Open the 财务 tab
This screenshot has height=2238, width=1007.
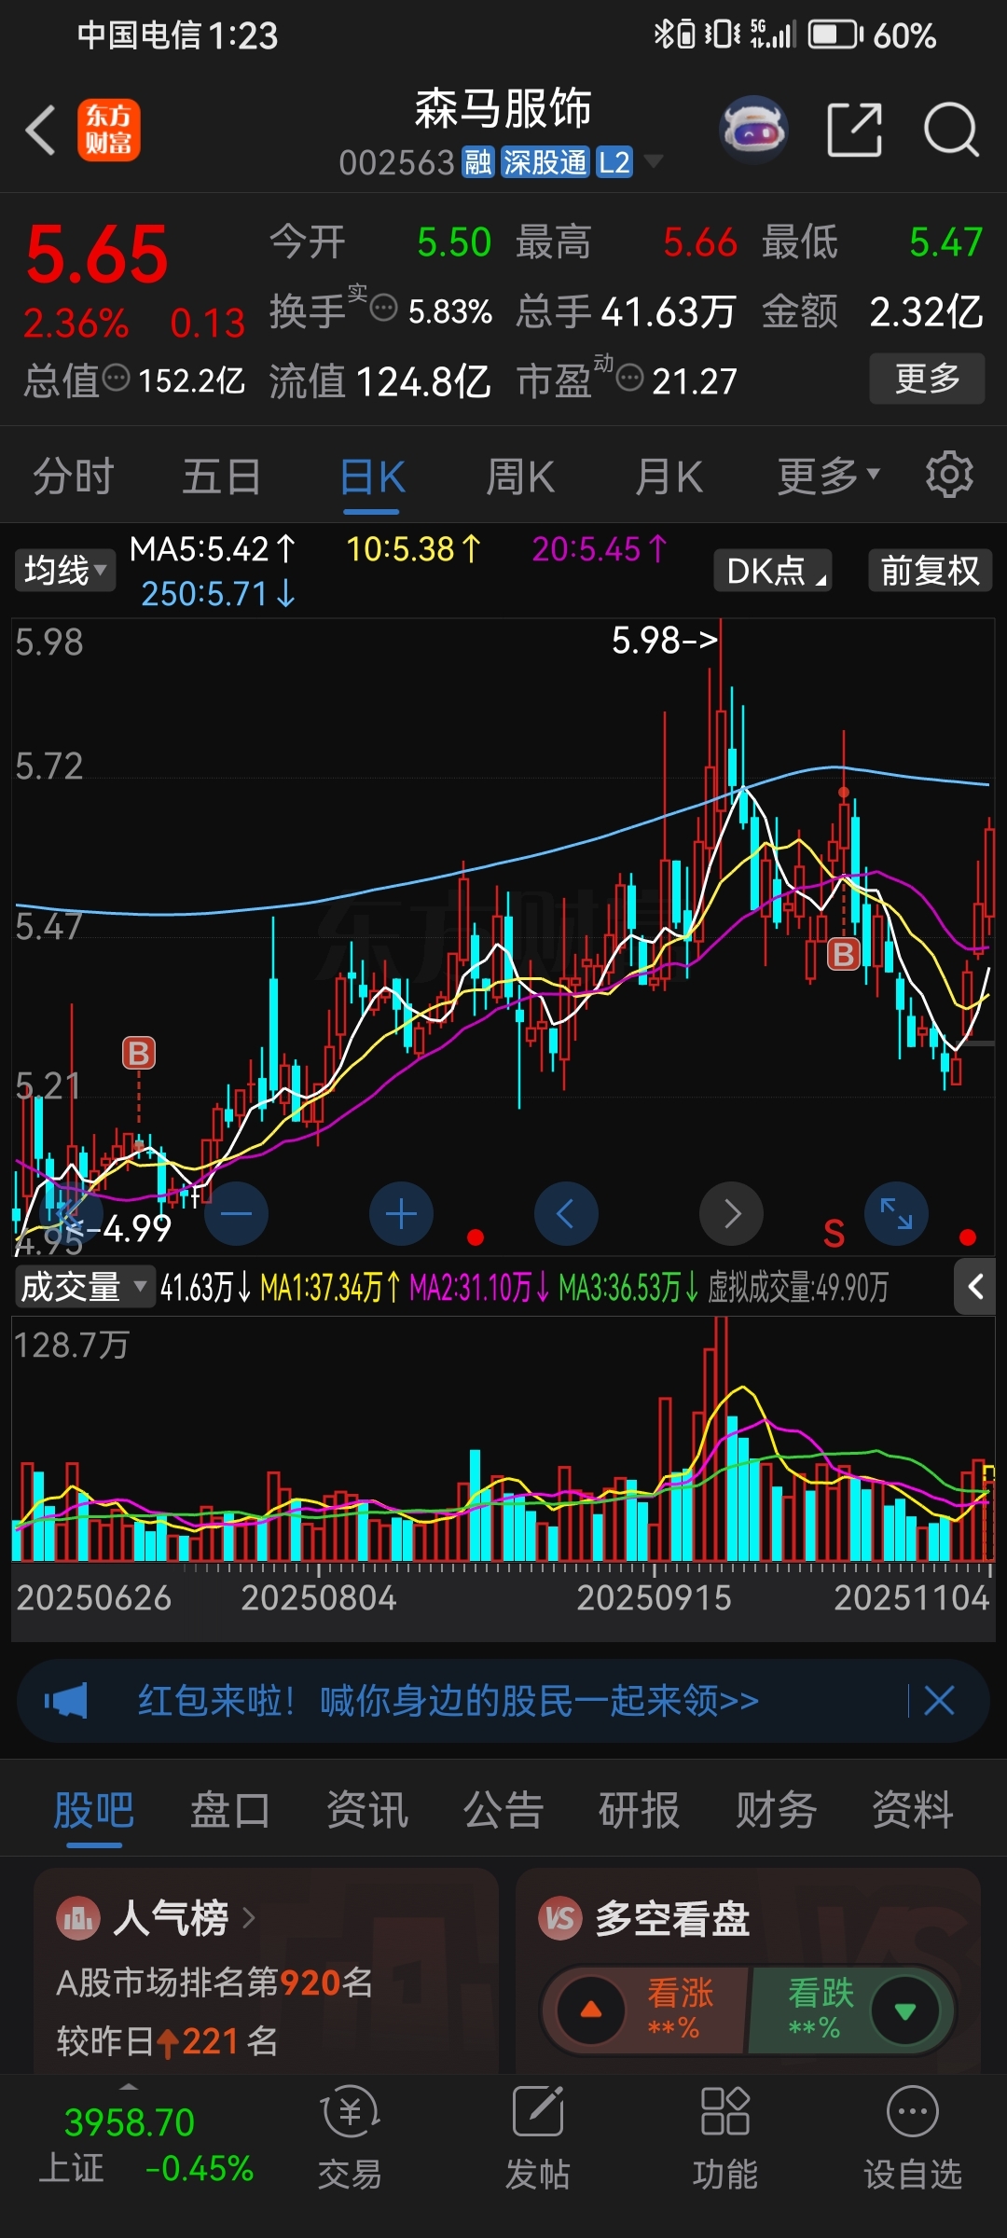point(776,1811)
